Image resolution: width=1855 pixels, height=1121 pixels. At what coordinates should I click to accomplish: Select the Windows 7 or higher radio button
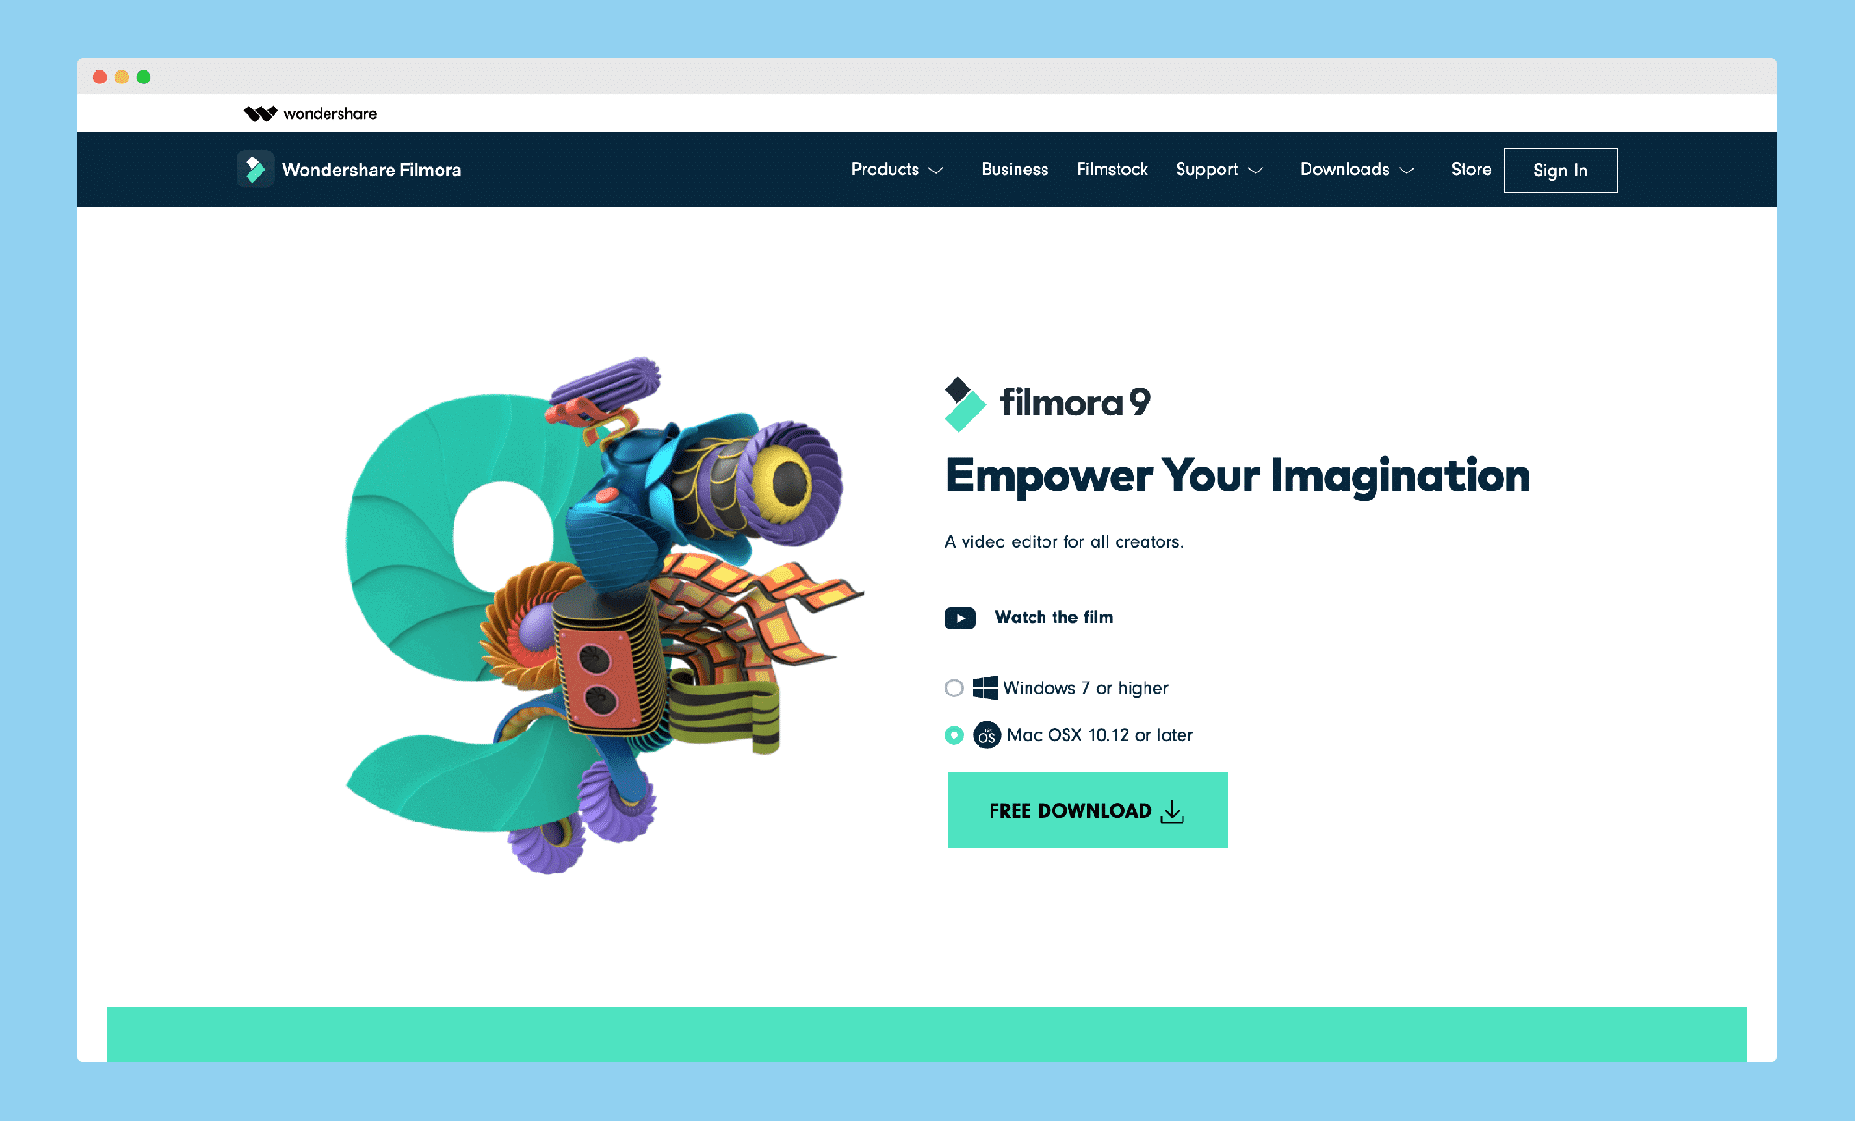coord(953,686)
